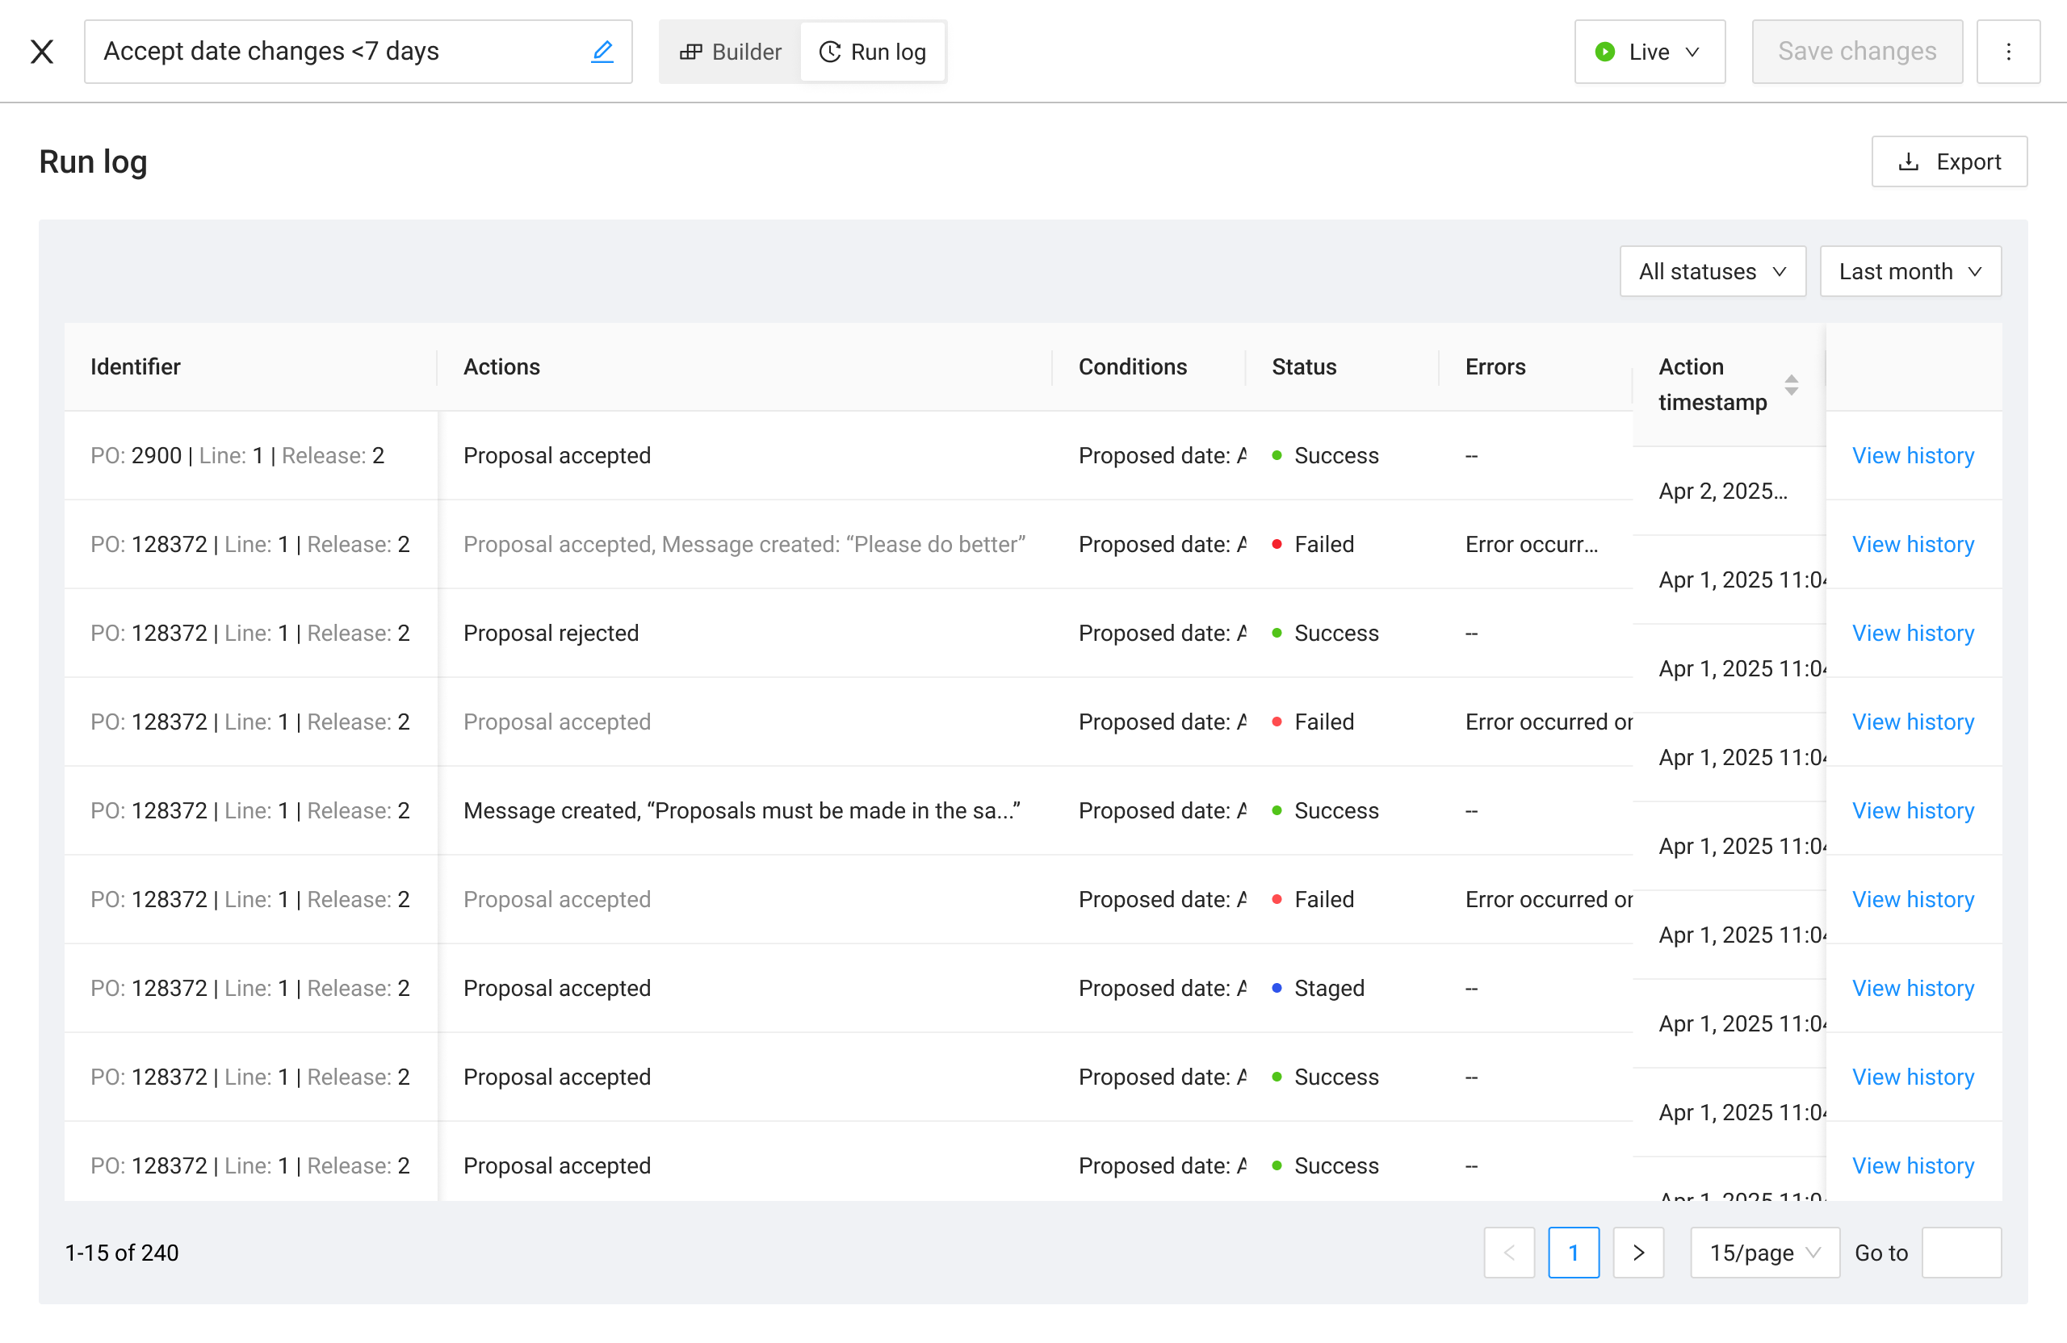Open the Last month date filter
2067x1343 pixels.
pos(1910,272)
